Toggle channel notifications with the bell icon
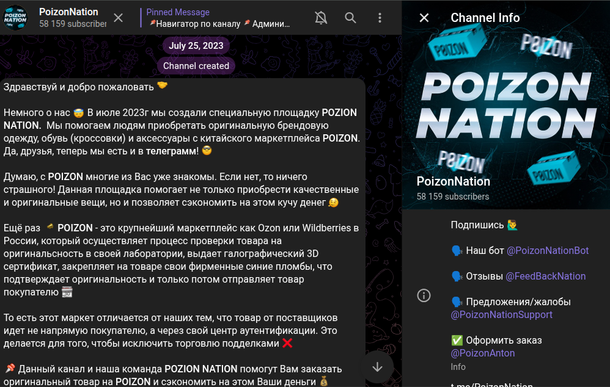Viewport: 610px width, 387px height. point(321,18)
